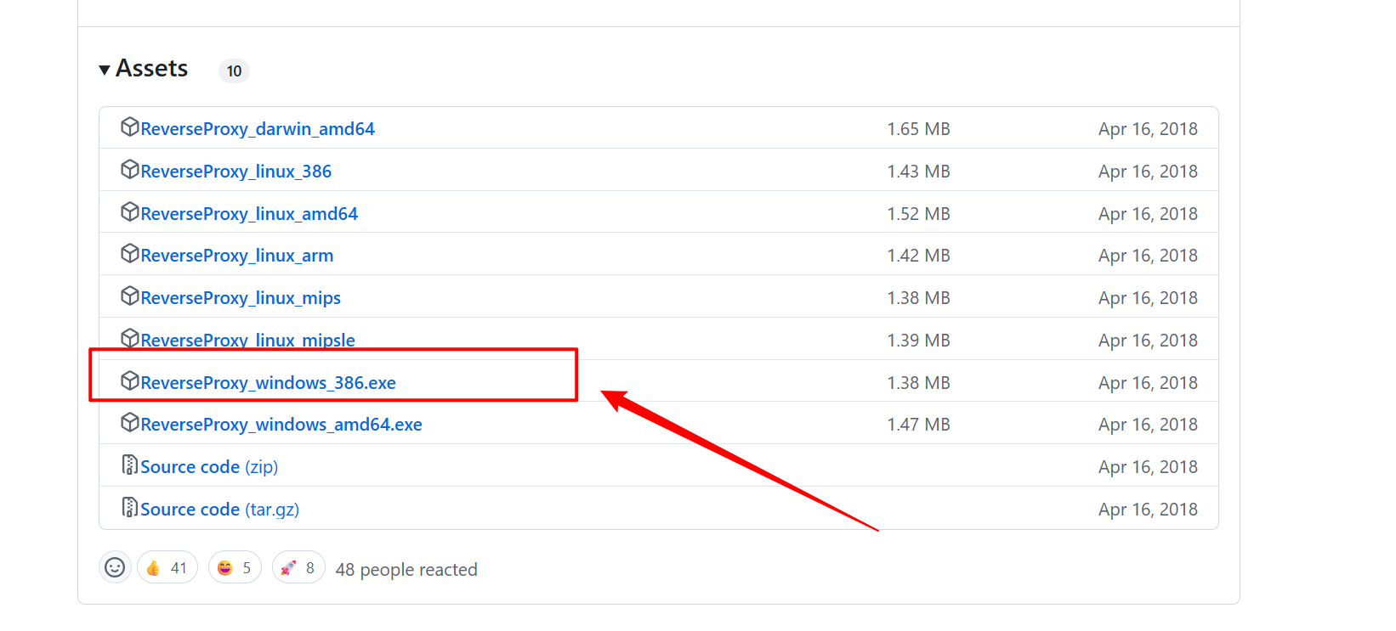1396x631 pixels.
Task: Click archive icon beside Source code (tar.gz)
Action: [129, 508]
